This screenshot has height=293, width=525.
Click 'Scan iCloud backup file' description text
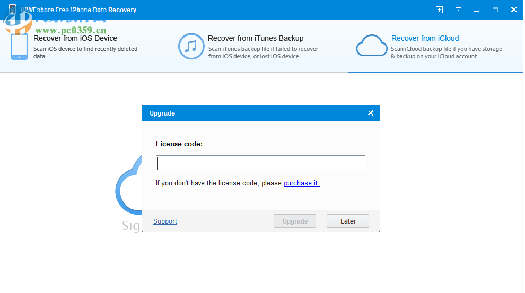pos(447,52)
